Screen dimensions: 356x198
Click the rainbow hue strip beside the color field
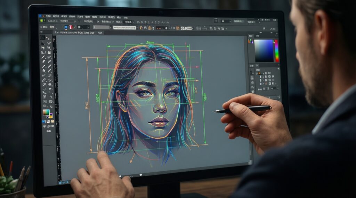(x=277, y=51)
